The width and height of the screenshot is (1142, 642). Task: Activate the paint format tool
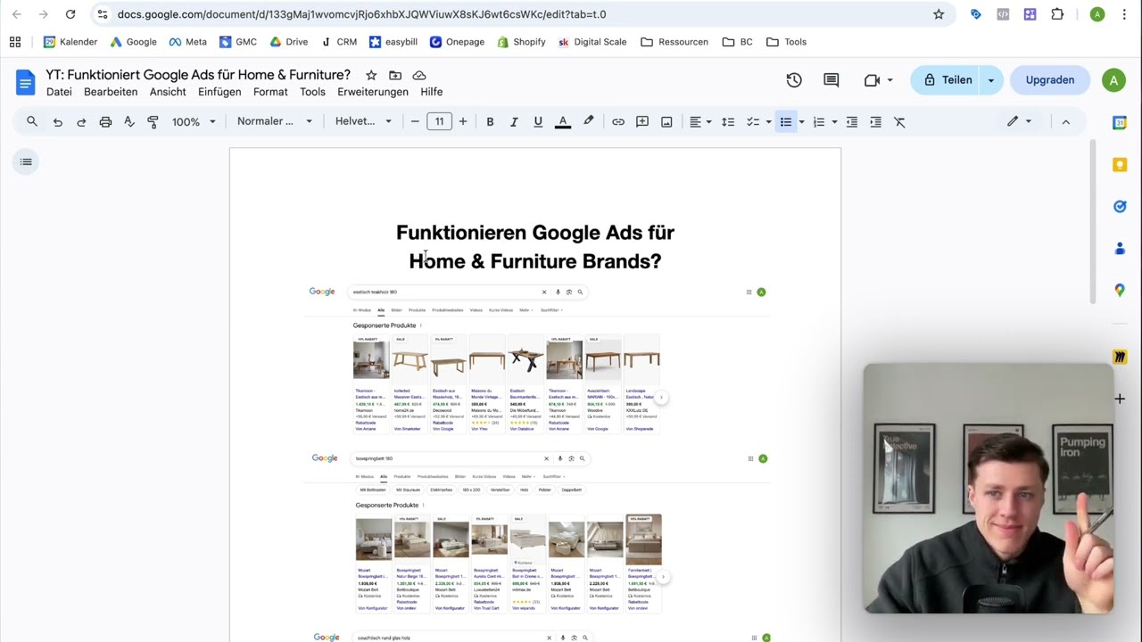(153, 121)
